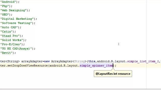Click the "Pro-E/Creo" string
This screenshot has height=90, width=161.
[x=11, y=44]
